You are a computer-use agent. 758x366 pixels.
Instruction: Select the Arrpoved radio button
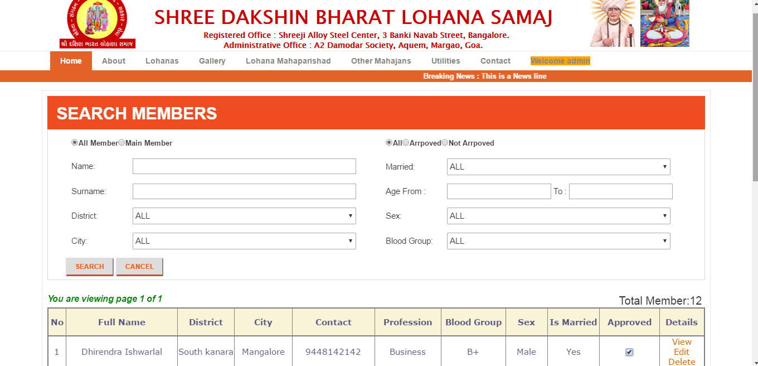coord(406,143)
